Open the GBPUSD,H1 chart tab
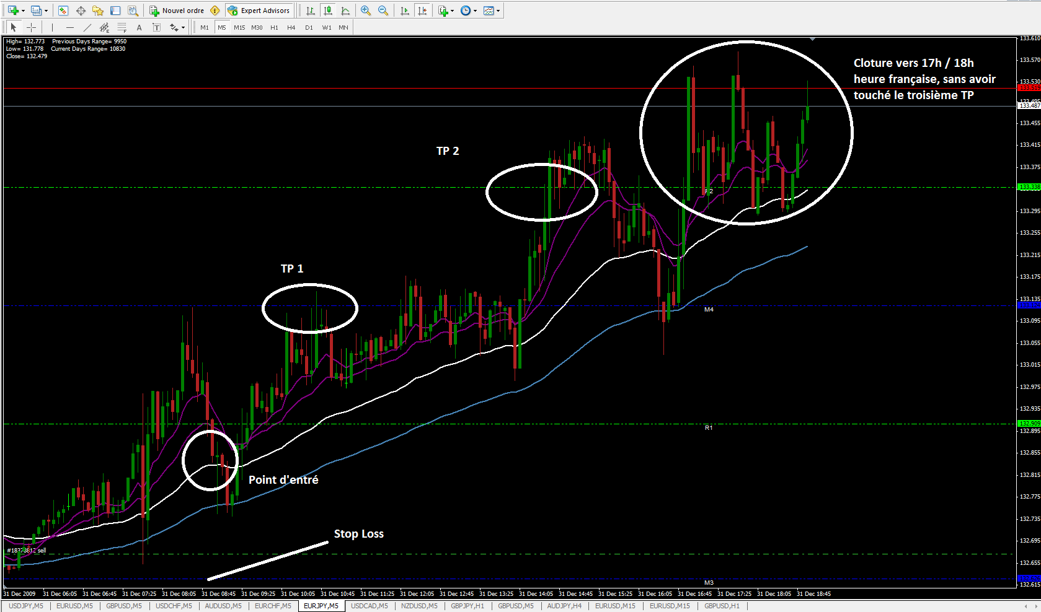The height and width of the screenshot is (612, 1041). click(722, 606)
